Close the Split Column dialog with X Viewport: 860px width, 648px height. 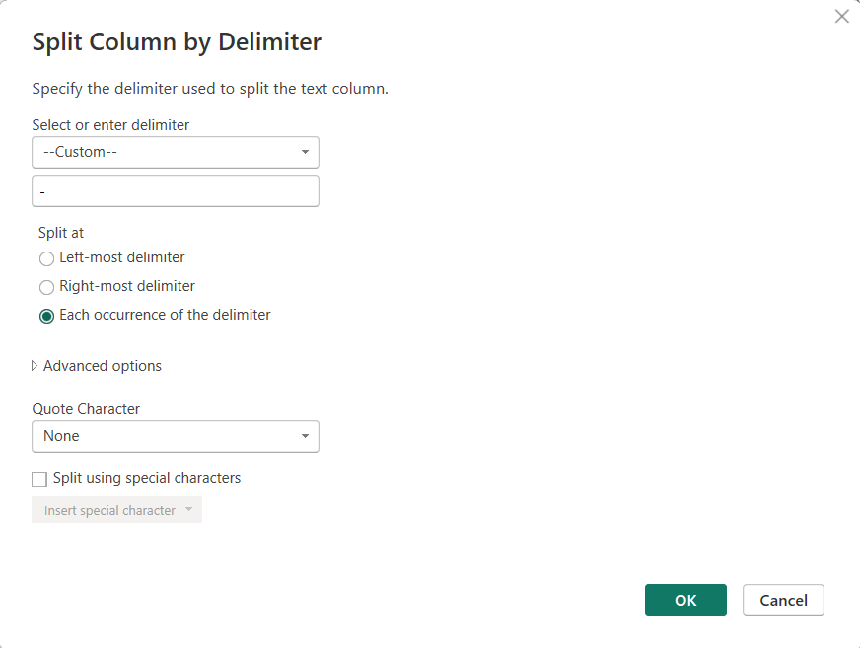point(841,16)
